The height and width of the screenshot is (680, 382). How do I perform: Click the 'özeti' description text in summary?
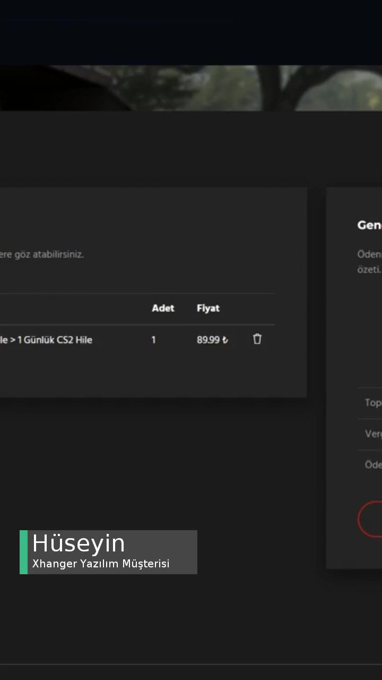[369, 269]
